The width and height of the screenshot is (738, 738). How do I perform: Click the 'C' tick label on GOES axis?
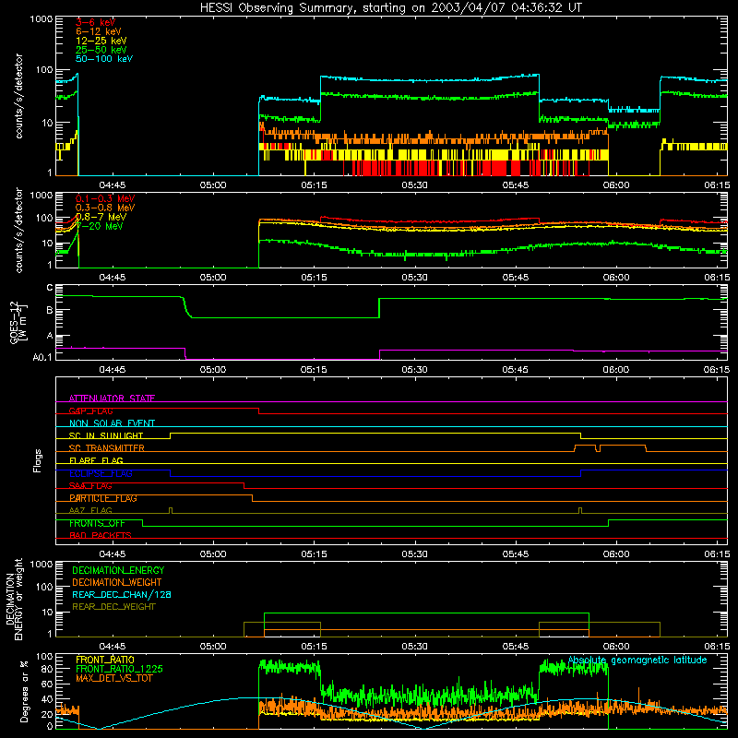pyautogui.click(x=50, y=288)
